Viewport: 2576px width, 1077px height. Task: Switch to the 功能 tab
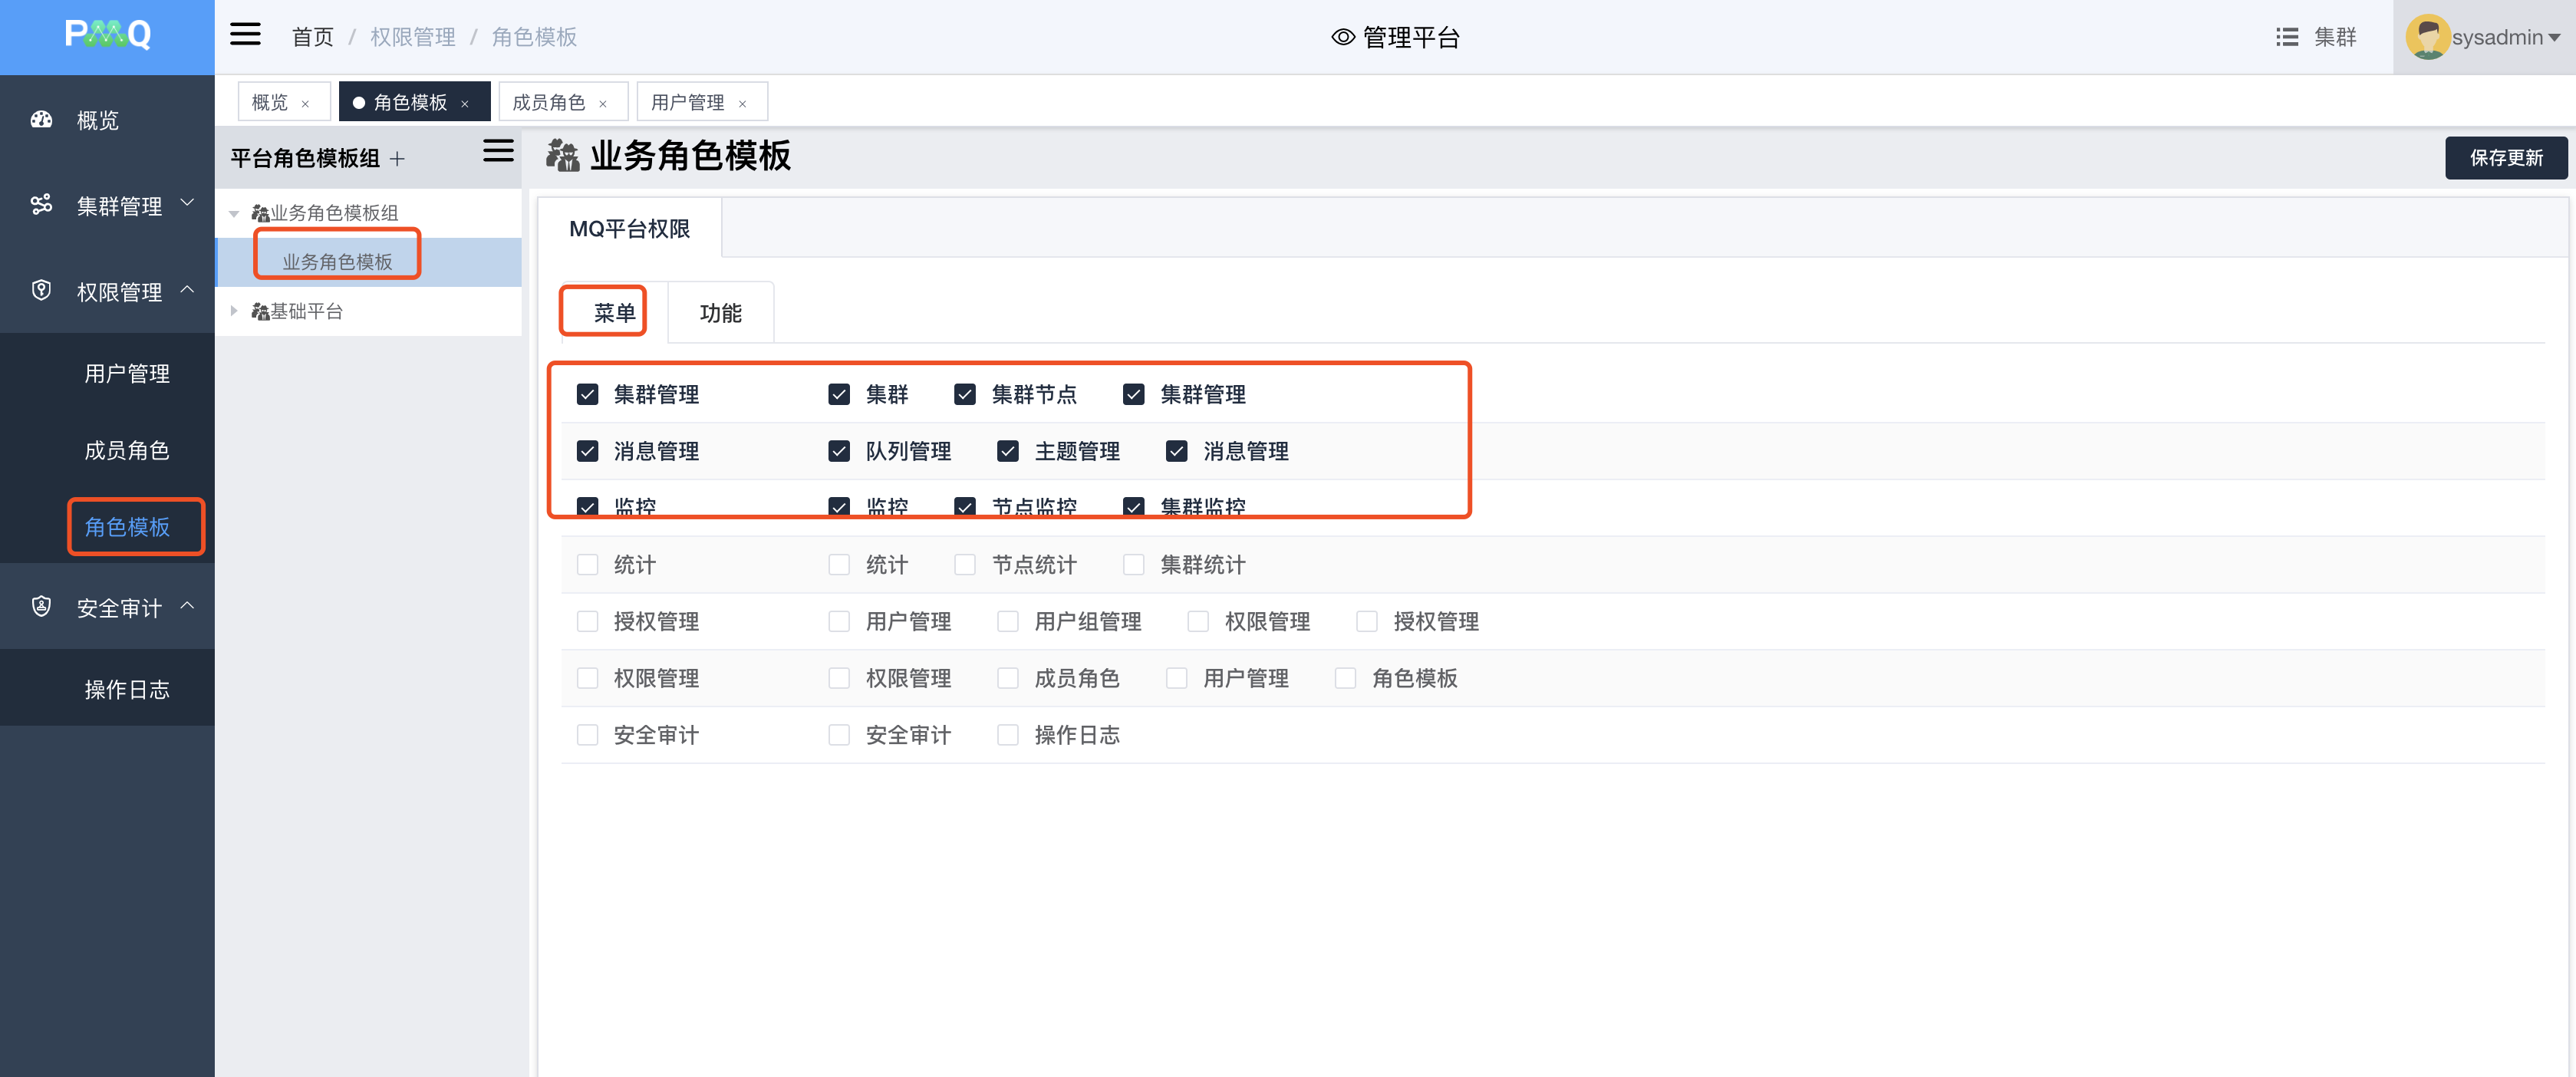(x=720, y=313)
